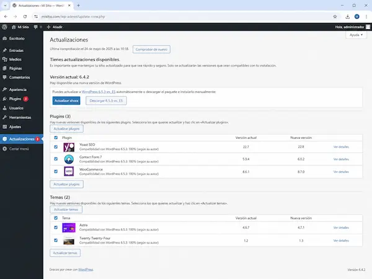This screenshot has height=279, width=372.
Task: Close the Actualizaciones browser tab
Action: click(x=69, y=5)
